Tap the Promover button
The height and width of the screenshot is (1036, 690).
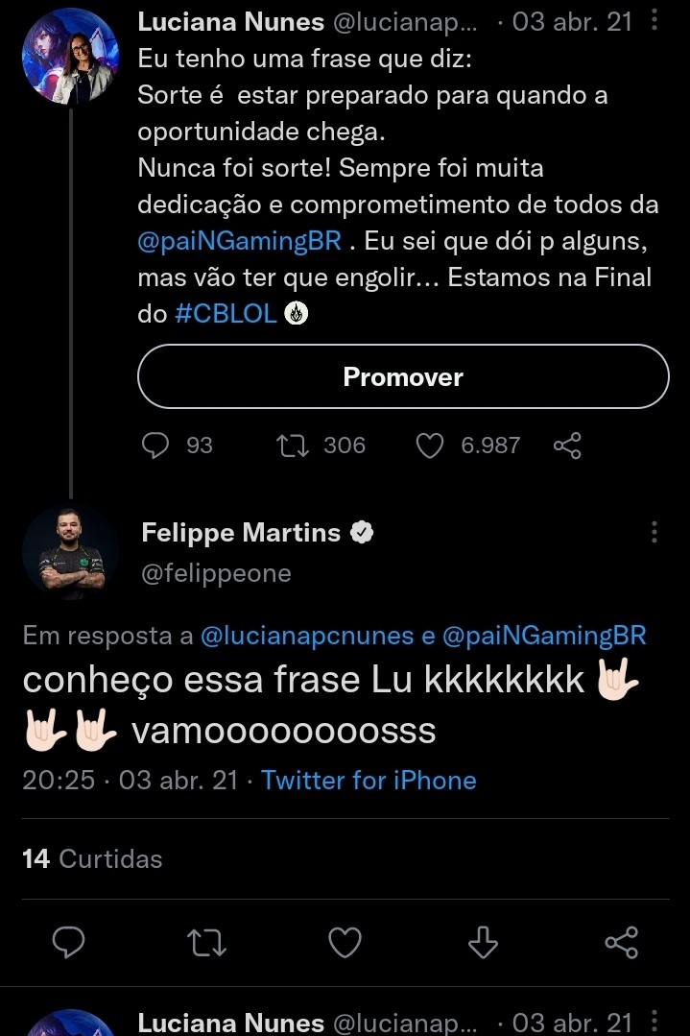coord(403,377)
